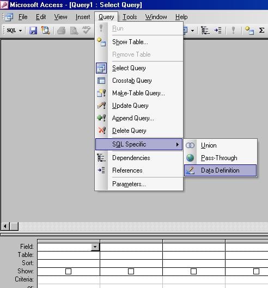This screenshot has height=288, width=268.
Task: Open the Edit menu
Action: coord(41,17)
